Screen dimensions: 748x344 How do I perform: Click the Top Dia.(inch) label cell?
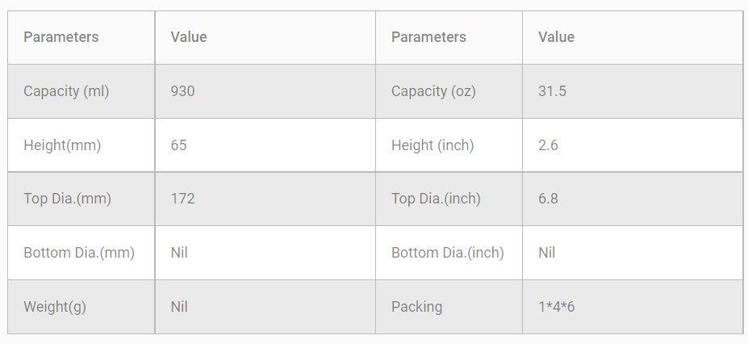[436, 199]
